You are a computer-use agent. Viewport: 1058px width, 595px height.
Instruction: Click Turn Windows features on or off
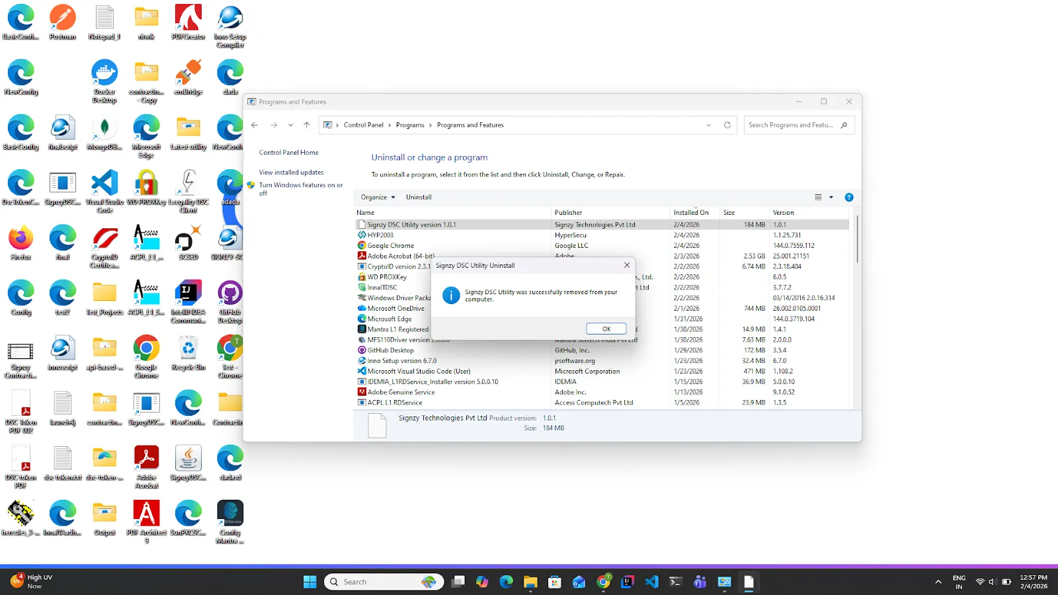point(301,189)
